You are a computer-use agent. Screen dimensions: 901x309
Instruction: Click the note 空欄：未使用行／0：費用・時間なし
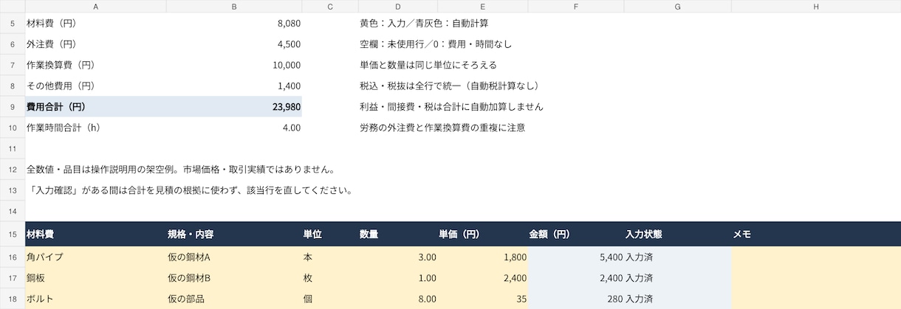coord(435,44)
